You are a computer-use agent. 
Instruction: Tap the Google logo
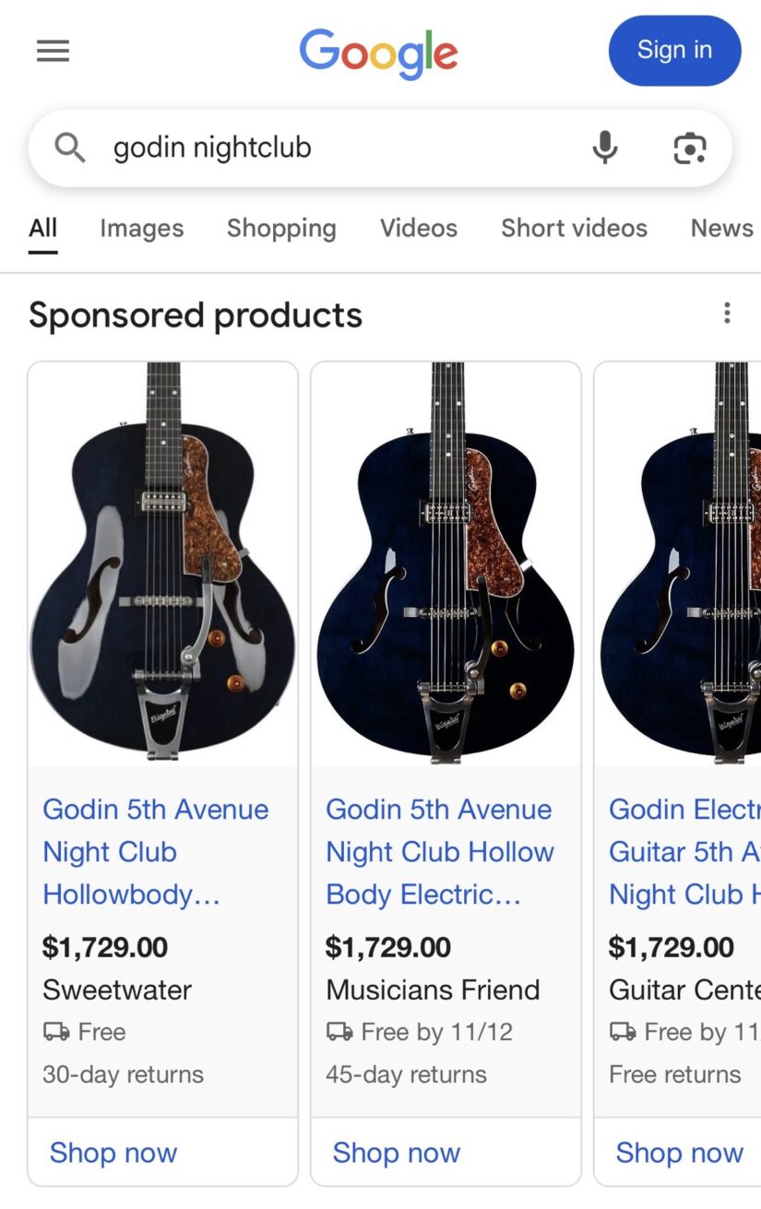point(378,53)
